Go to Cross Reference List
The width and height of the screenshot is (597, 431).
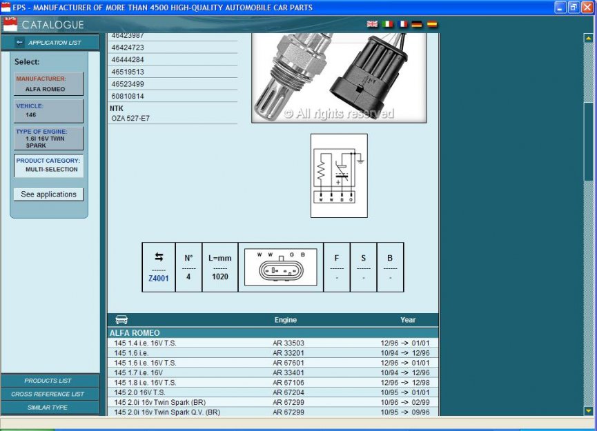point(48,394)
